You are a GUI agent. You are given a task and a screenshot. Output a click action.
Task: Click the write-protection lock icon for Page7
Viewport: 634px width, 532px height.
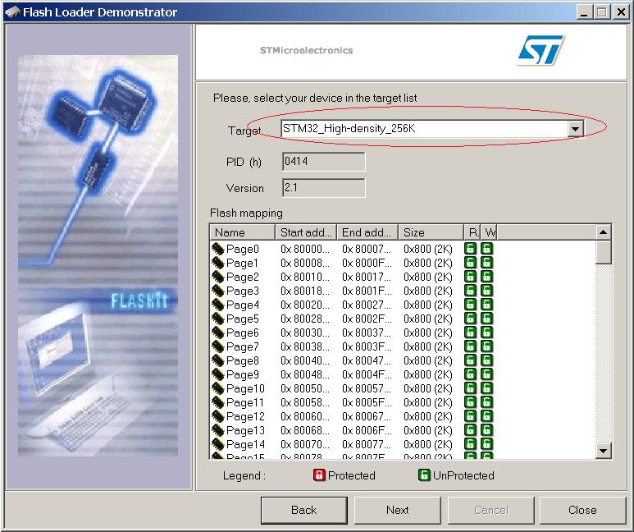(487, 347)
